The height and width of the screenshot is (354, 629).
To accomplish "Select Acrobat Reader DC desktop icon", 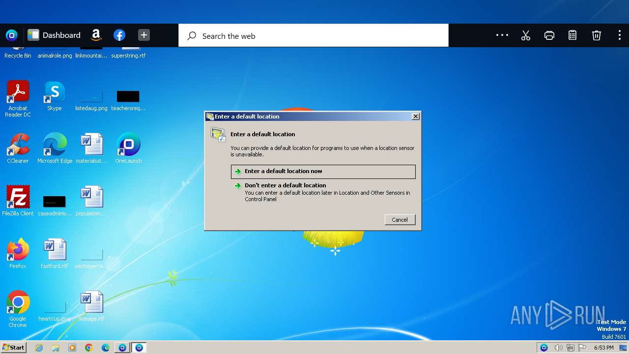I will [x=18, y=99].
